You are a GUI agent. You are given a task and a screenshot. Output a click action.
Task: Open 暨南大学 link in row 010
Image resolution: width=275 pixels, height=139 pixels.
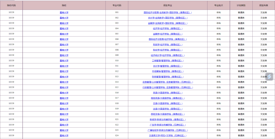(64, 61)
